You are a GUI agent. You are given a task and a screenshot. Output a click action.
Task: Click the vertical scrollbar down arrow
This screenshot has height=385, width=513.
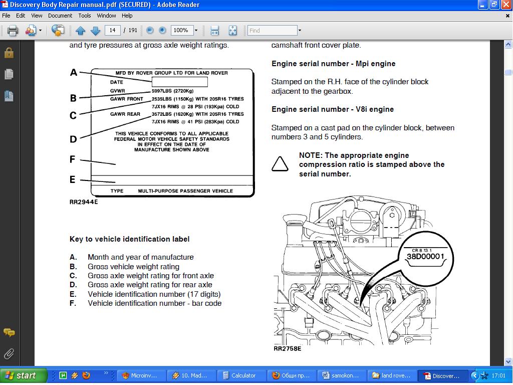pyautogui.click(x=508, y=362)
